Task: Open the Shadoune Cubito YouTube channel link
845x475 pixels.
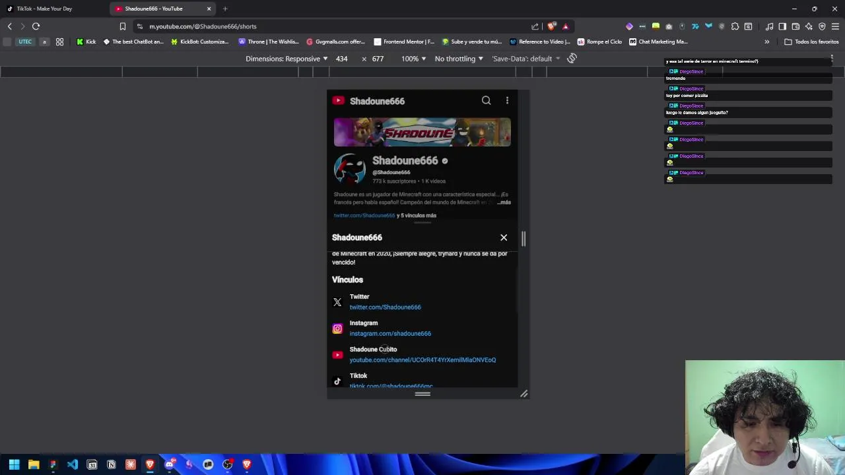Action: click(422, 360)
